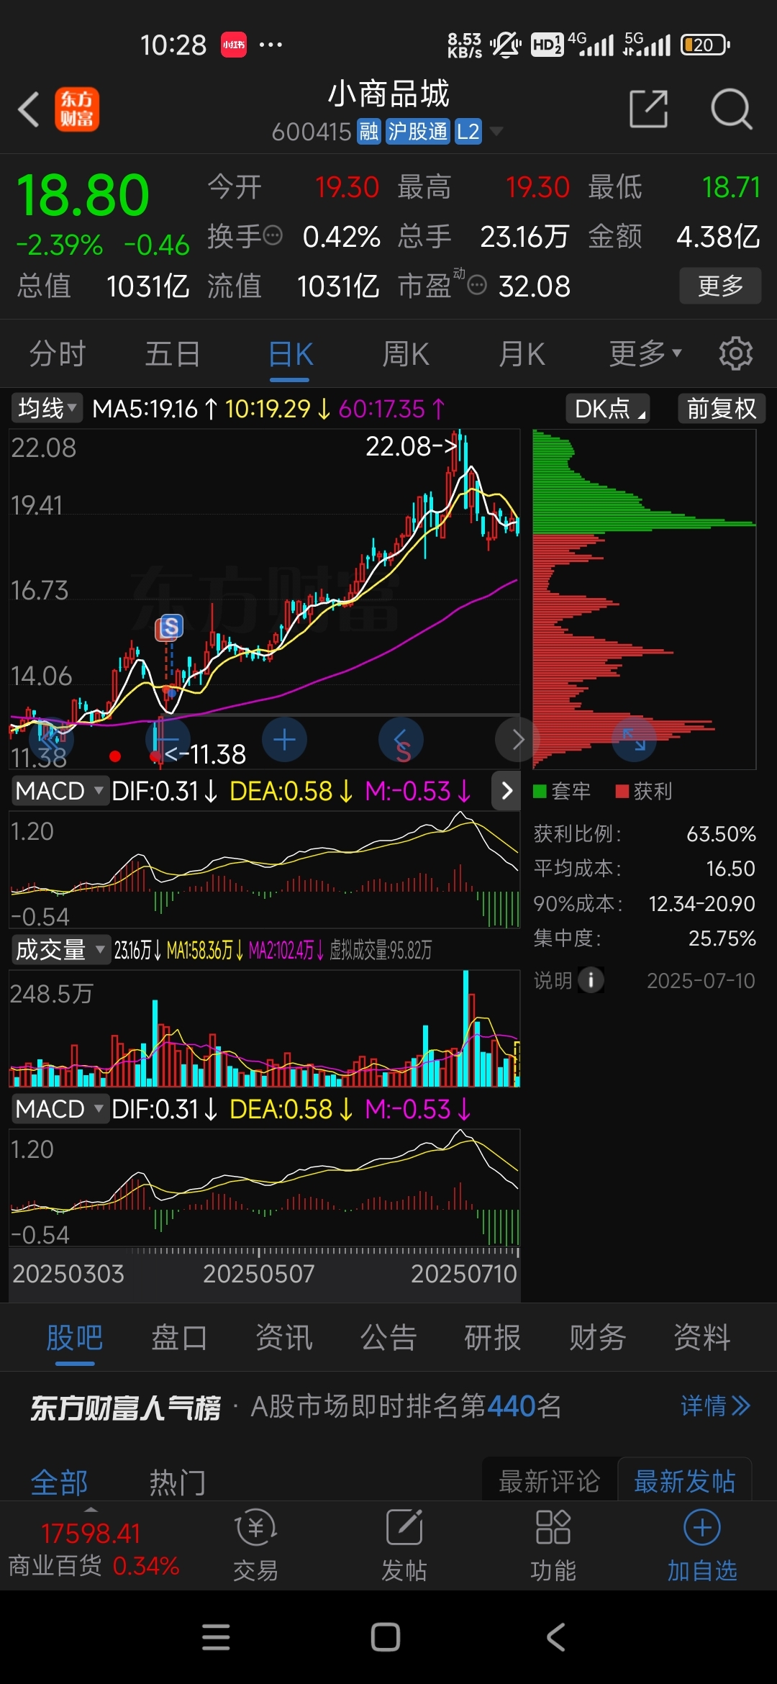Go back with the top-left arrow
The height and width of the screenshot is (1684, 777).
coord(29,109)
